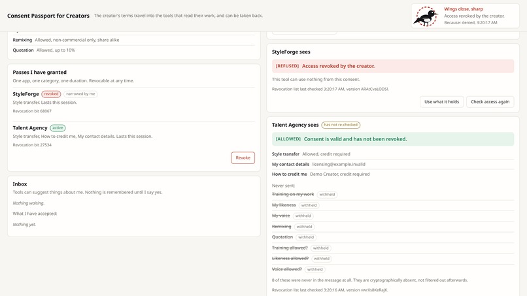Click the Because: denied, 3:20:17 AM line
This screenshot has height=296, width=527.
coord(471,23)
